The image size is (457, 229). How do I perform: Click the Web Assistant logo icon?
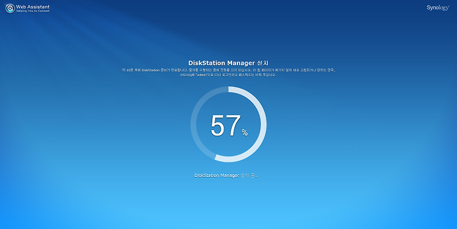(x=10, y=8)
